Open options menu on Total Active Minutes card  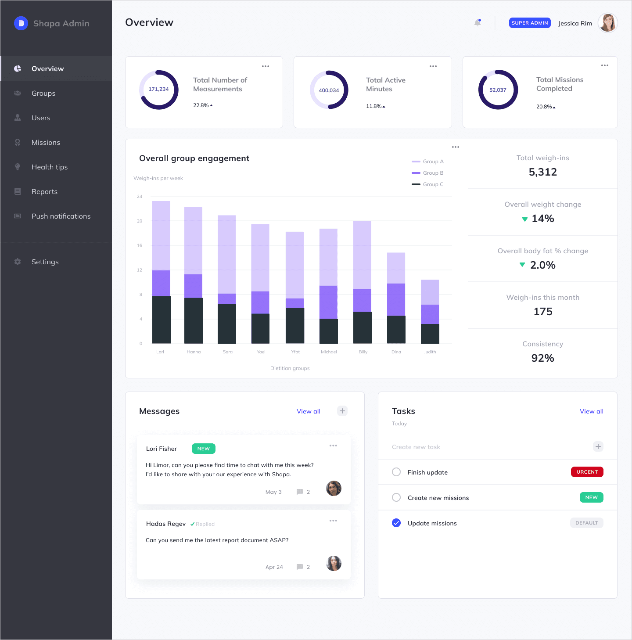click(x=433, y=66)
